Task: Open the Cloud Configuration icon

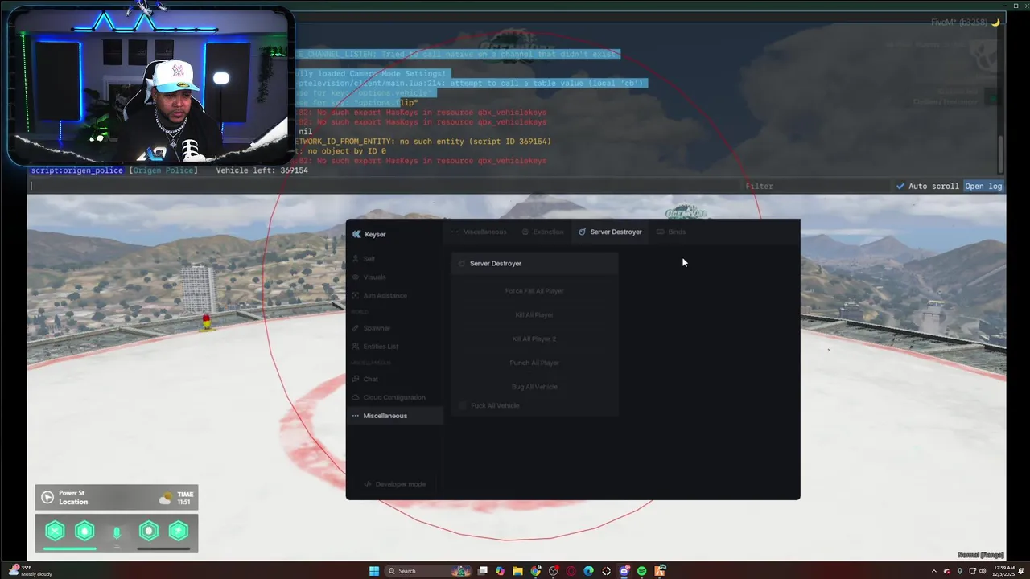Action: [356, 397]
